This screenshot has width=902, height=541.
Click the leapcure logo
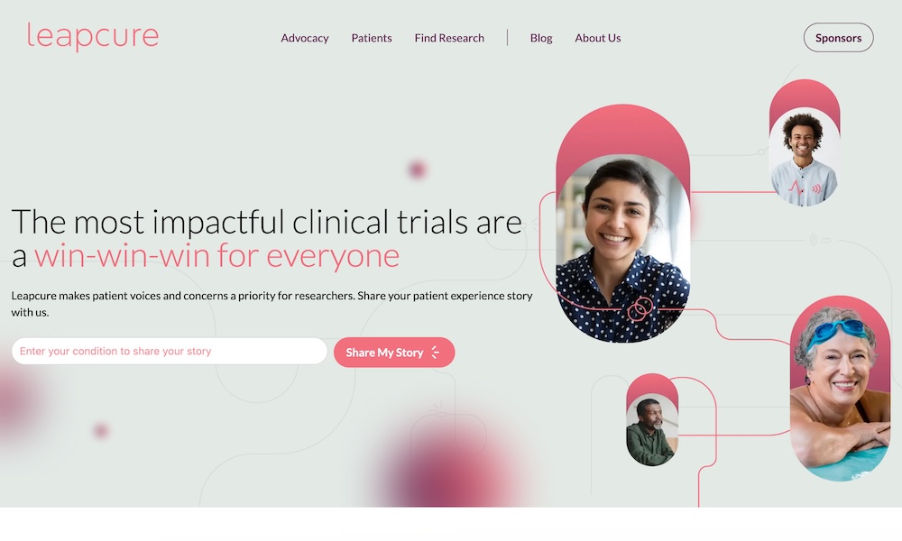pos(93,36)
